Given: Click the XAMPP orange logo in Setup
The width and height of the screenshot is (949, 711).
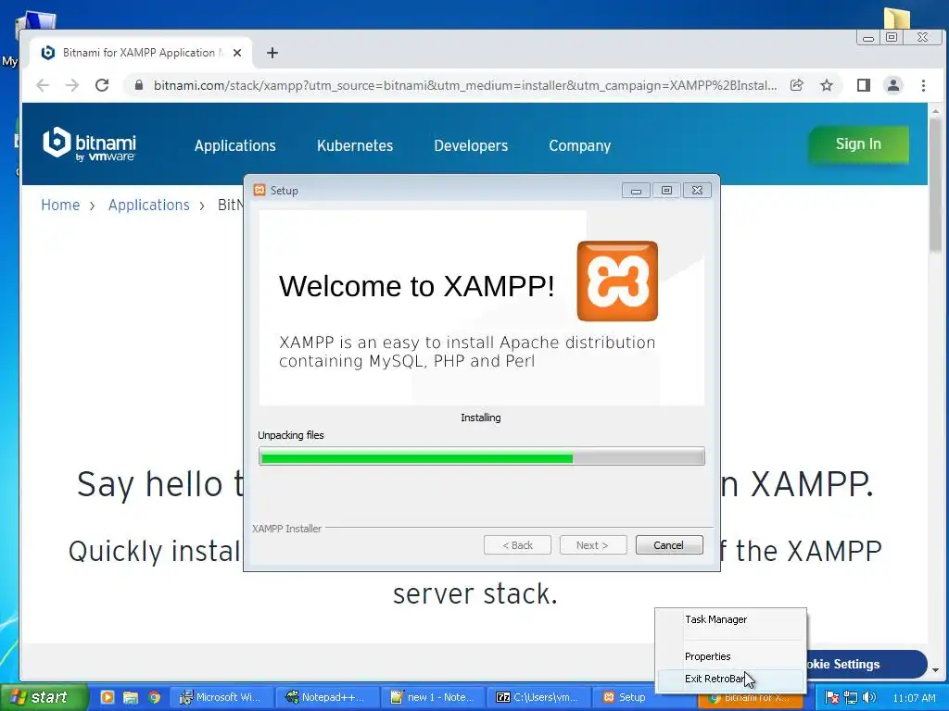Looking at the screenshot, I should point(617,281).
